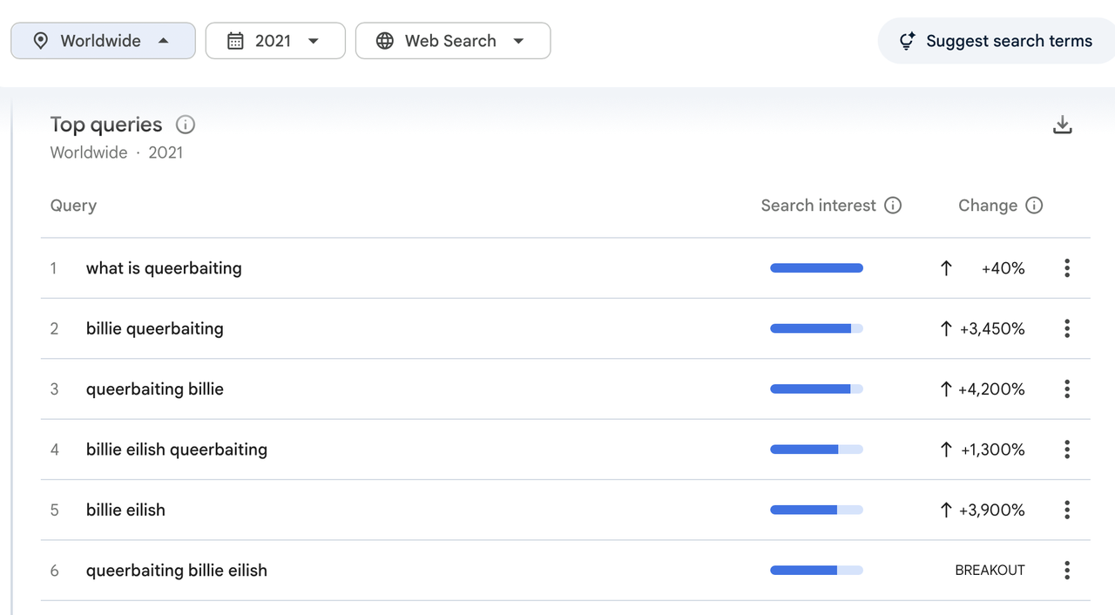Click the globe Web Search icon
Viewport: 1115px width, 615px height.
tap(385, 41)
